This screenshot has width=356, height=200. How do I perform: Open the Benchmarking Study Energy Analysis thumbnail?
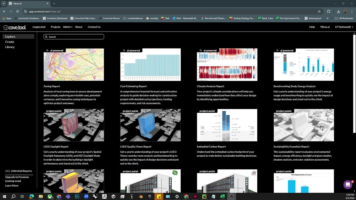tap(304, 64)
